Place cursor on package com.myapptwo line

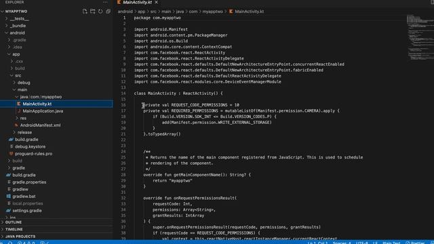(x=157, y=18)
